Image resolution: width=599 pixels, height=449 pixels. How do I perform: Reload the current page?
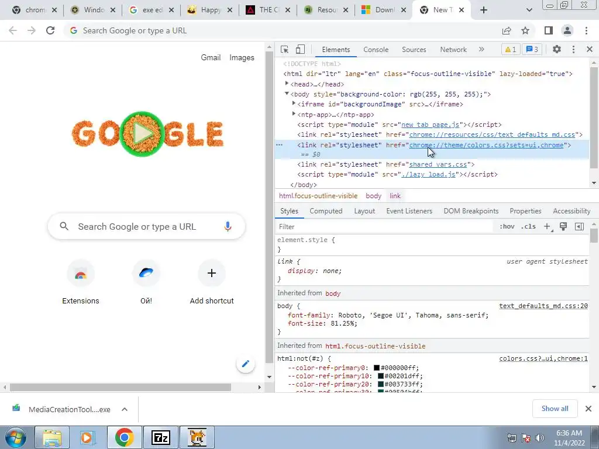[50, 30]
